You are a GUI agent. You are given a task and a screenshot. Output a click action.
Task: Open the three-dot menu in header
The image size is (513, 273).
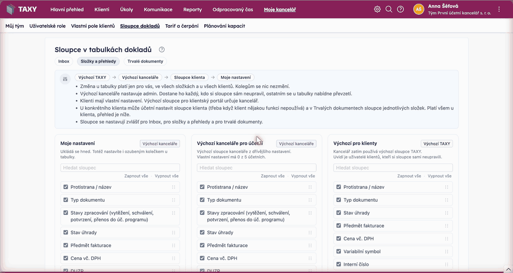coord(499,9)
